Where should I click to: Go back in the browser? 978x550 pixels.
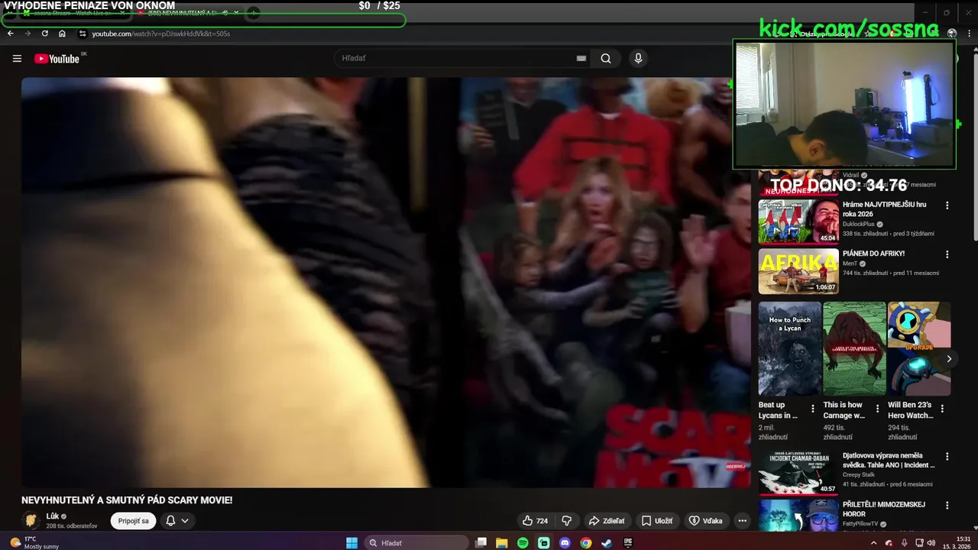point(11,34)
